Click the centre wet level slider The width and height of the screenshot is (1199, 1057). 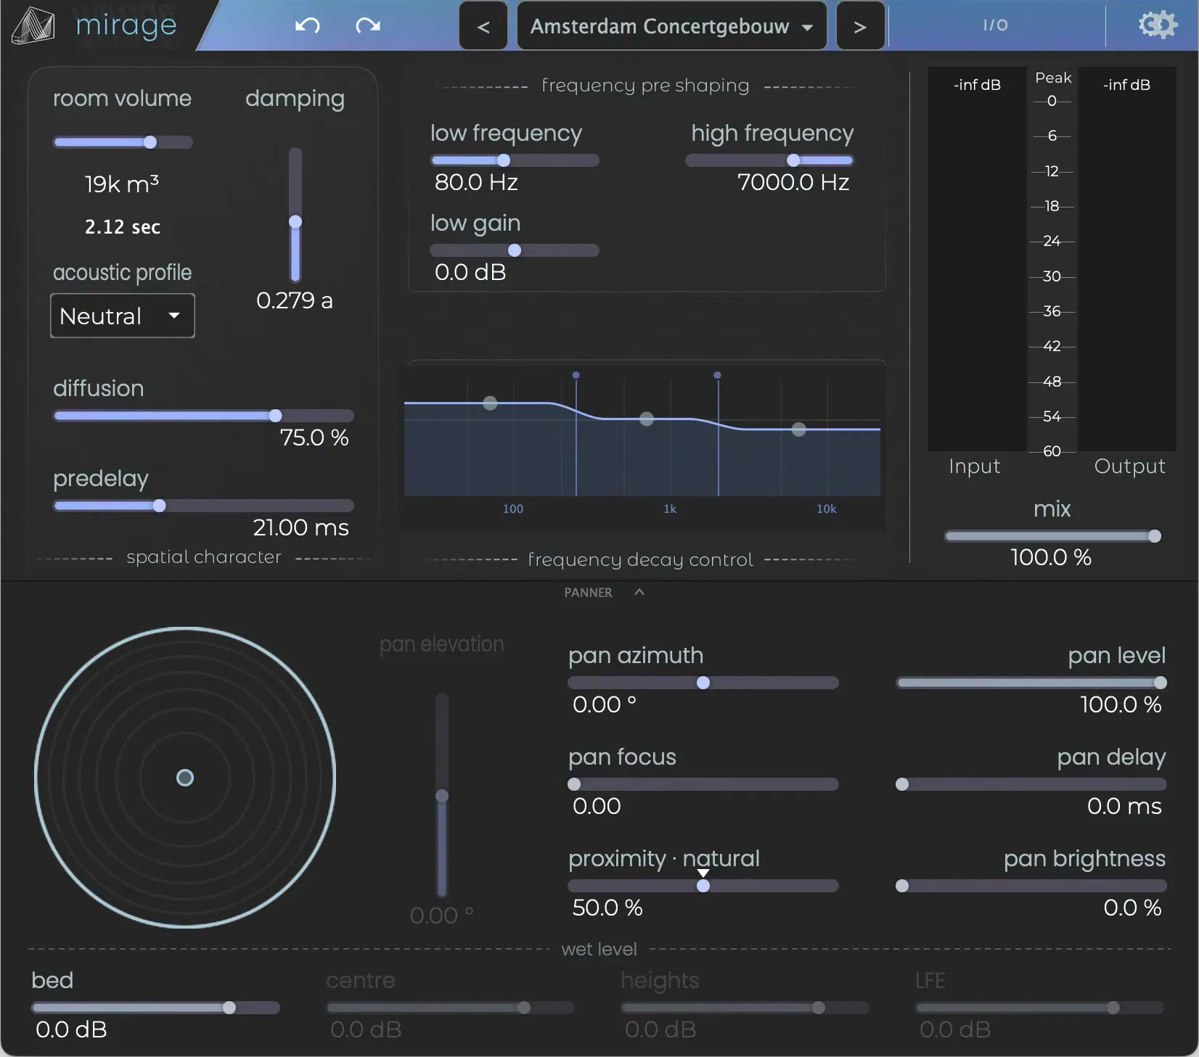pos(450,1008)
